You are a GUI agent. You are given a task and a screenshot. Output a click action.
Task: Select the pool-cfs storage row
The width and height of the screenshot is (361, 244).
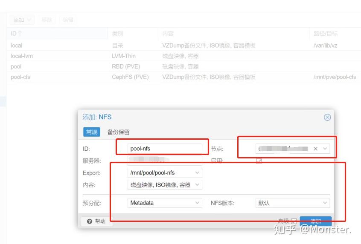[184, 77]
